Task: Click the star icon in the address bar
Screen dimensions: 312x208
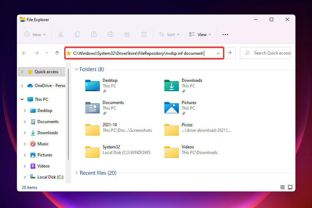Action: tap(69, 53)
